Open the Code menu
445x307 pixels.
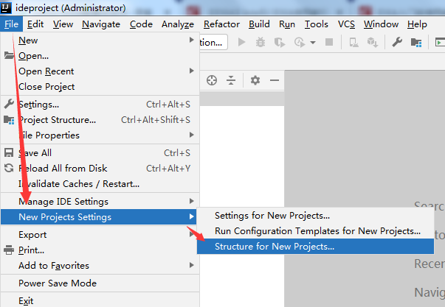141,24
